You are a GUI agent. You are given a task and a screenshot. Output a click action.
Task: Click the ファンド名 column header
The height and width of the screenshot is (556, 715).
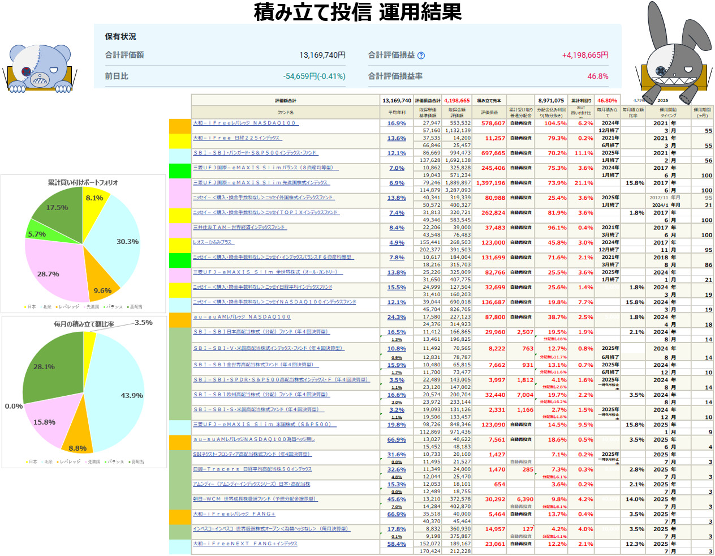(x=286, y=113)
